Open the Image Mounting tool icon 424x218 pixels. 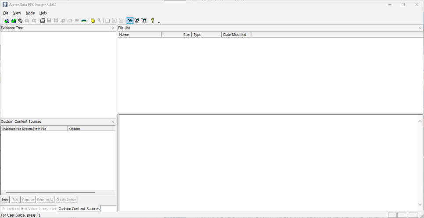click(x=20, y=21)
